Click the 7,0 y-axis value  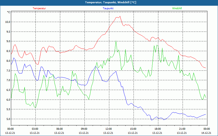pos(8,80)
